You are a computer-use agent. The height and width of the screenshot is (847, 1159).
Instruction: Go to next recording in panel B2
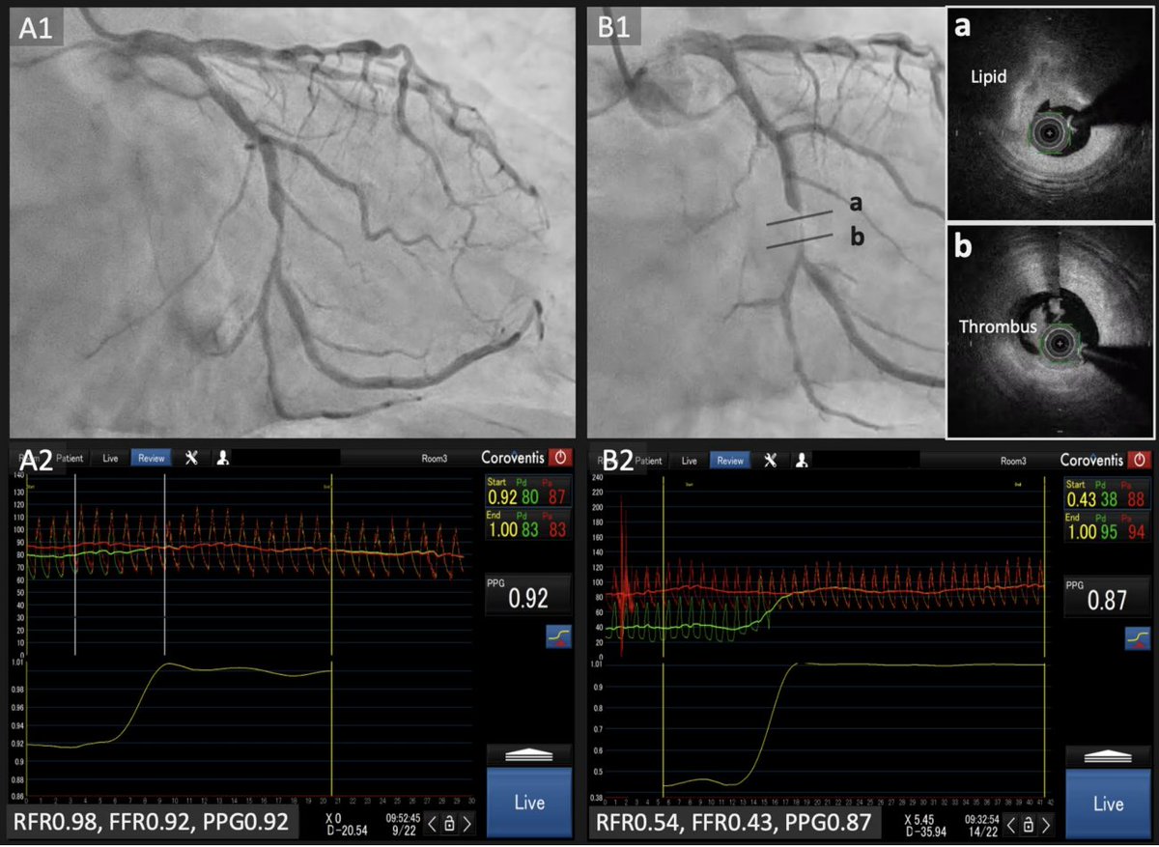pyautogui.click(x=1047, y=824)
